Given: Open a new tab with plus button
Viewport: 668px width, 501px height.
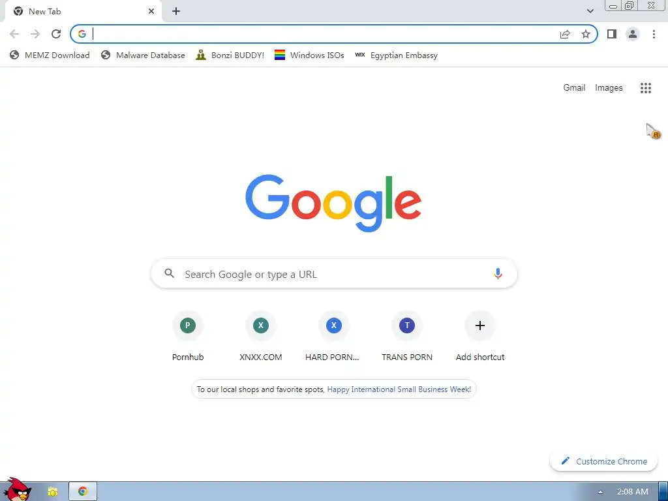Looking at the screenshot, I should click(176, 12).
